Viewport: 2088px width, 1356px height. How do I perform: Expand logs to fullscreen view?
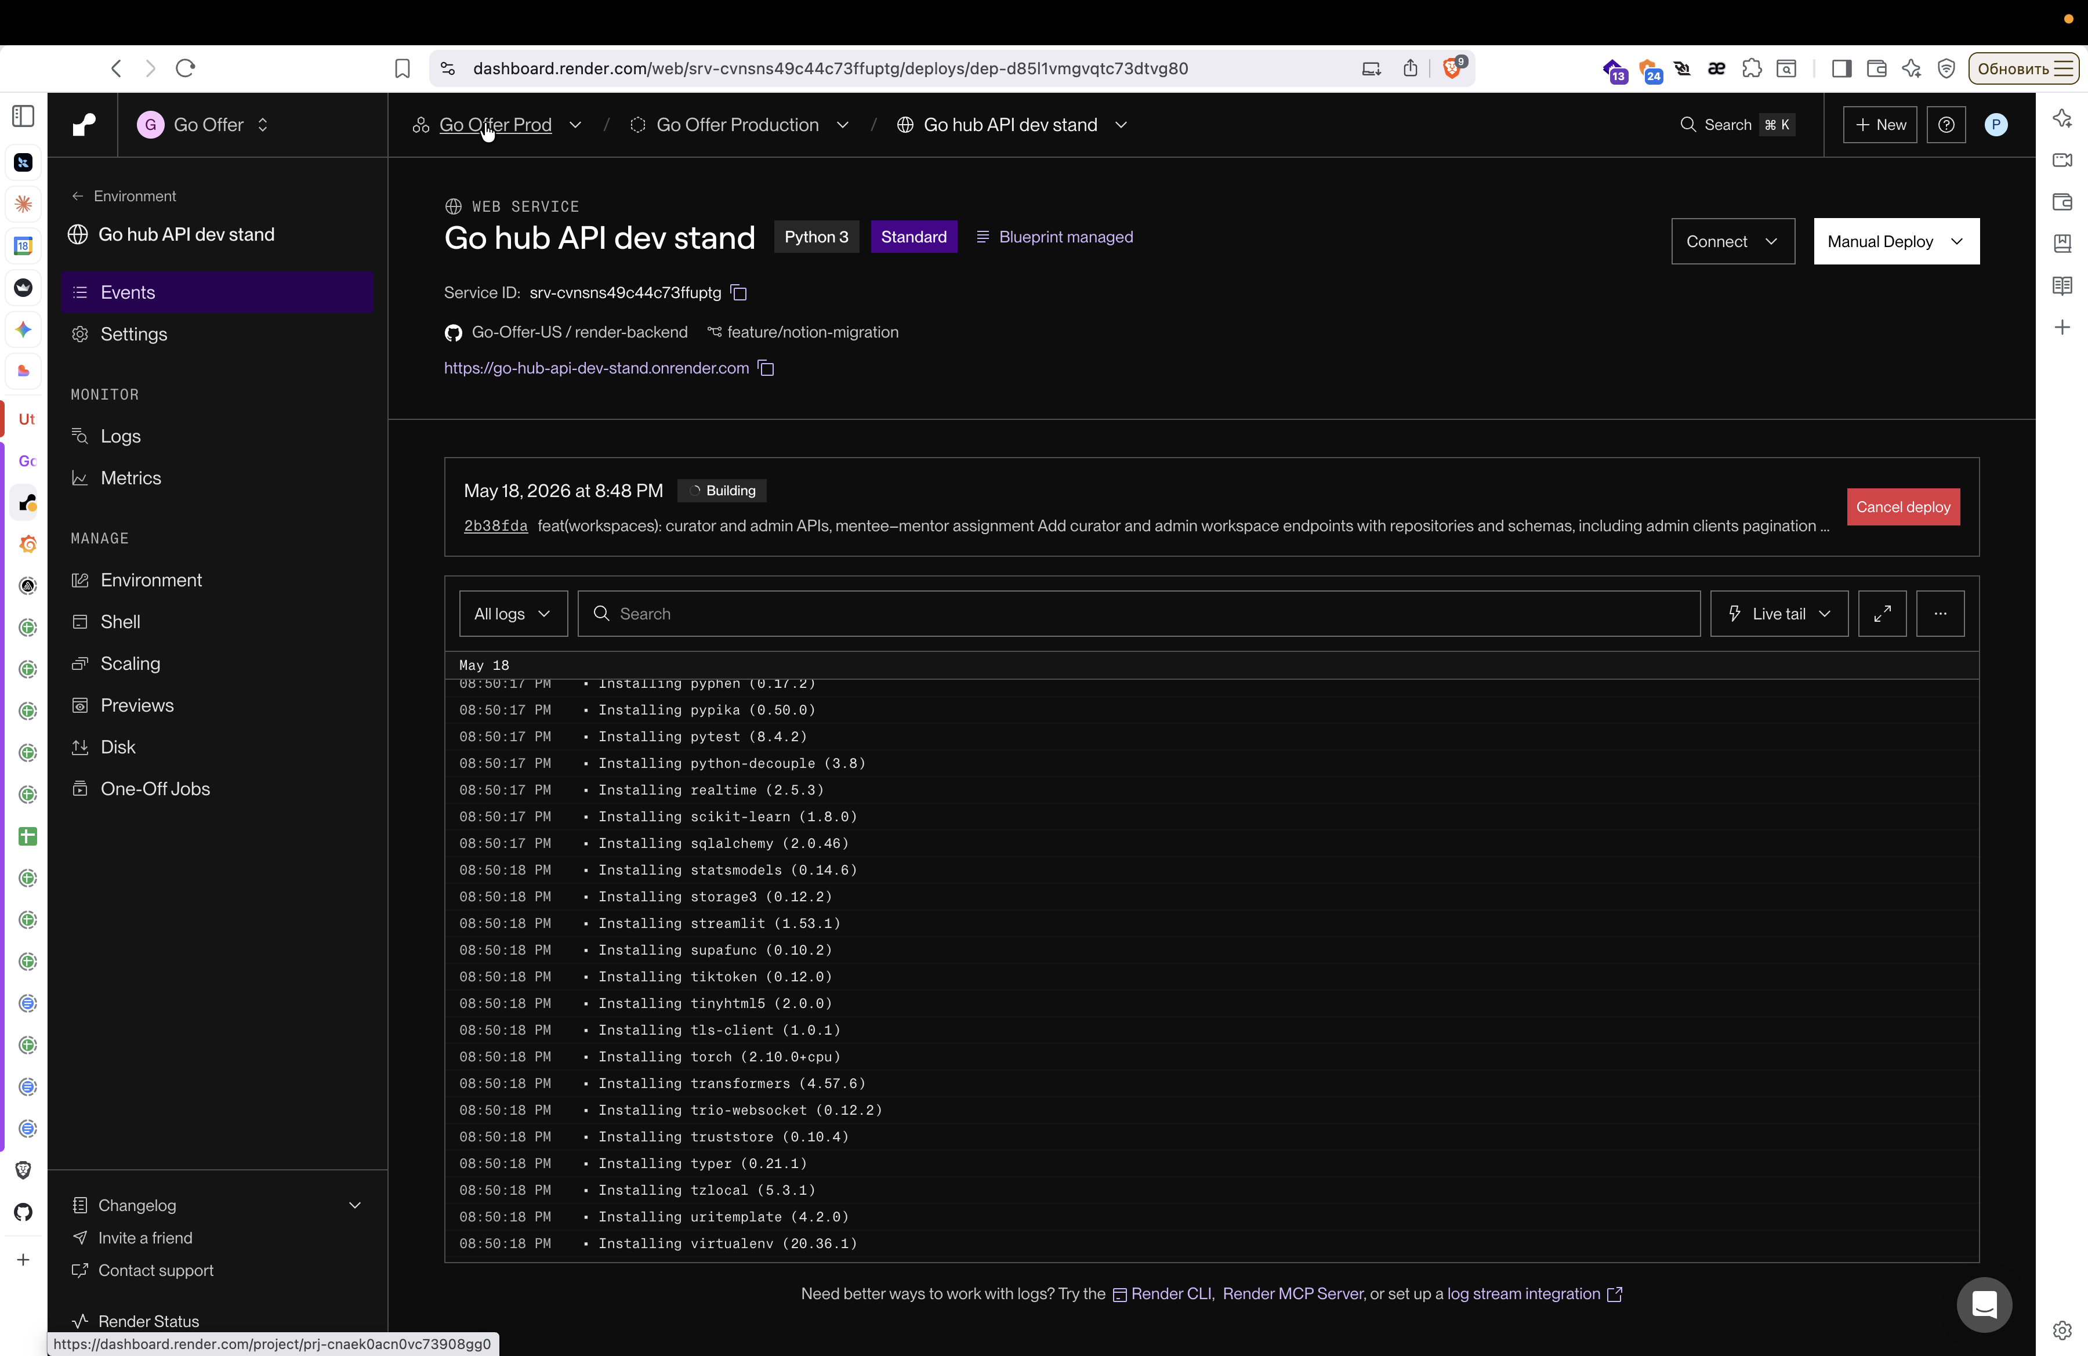tap(1882, 614)
